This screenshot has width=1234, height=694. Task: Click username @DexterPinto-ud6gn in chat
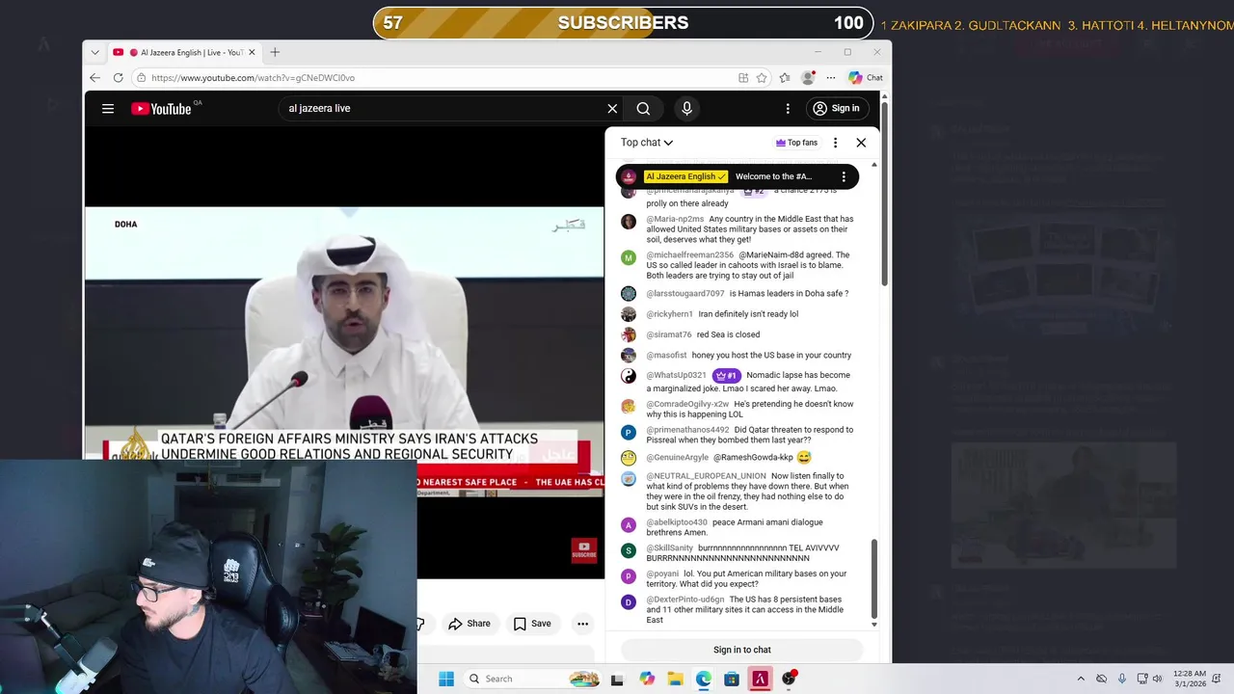point(684,600)
